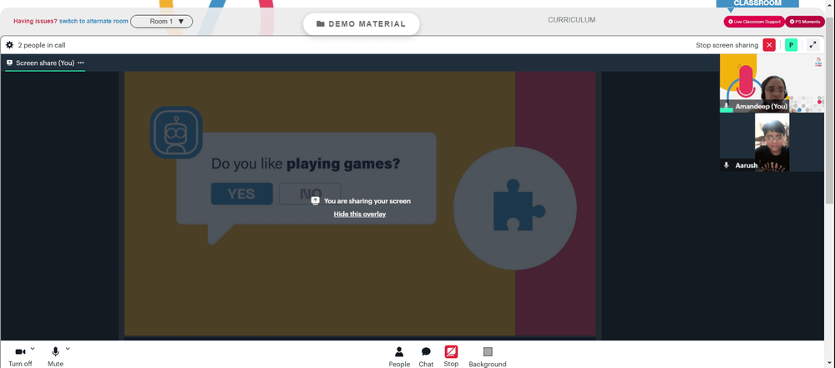835x368 pixels.
Task: Click switch to alternate room link
Action: (94, 22)
